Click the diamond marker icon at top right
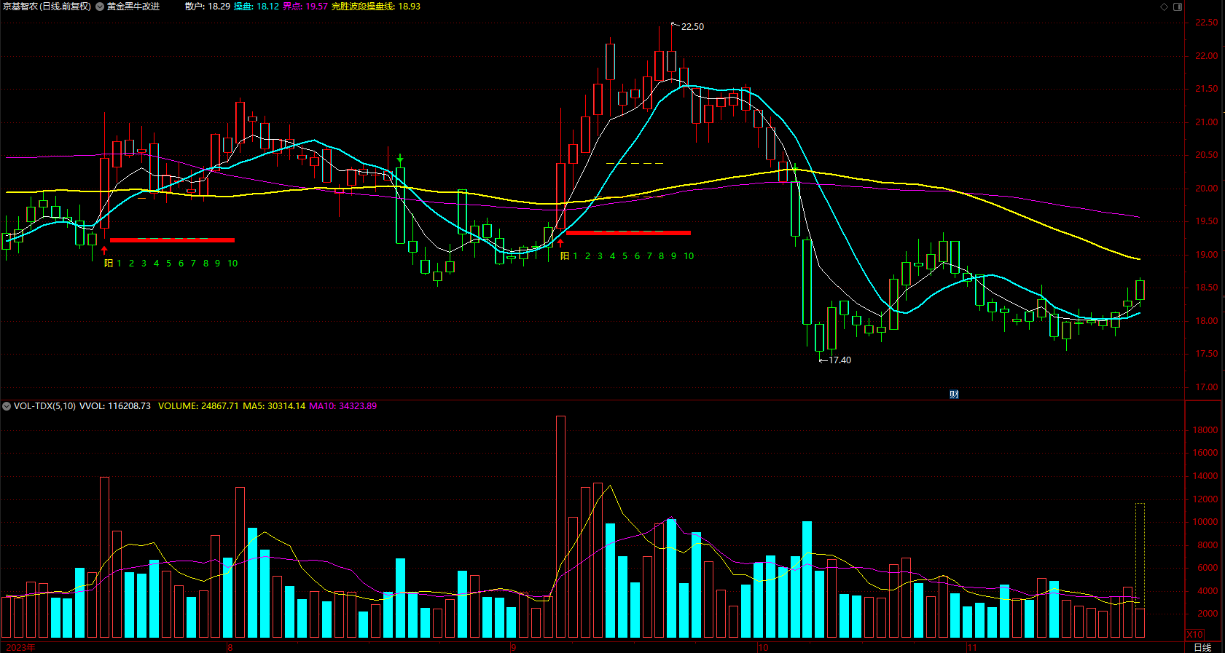Image resolution: width=1225 pixels, height=653 pixels. [1164, 7]
